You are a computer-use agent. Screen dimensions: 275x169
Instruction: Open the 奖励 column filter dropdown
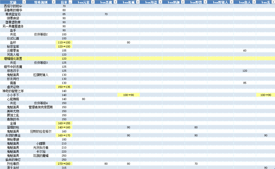pos(24,2)
